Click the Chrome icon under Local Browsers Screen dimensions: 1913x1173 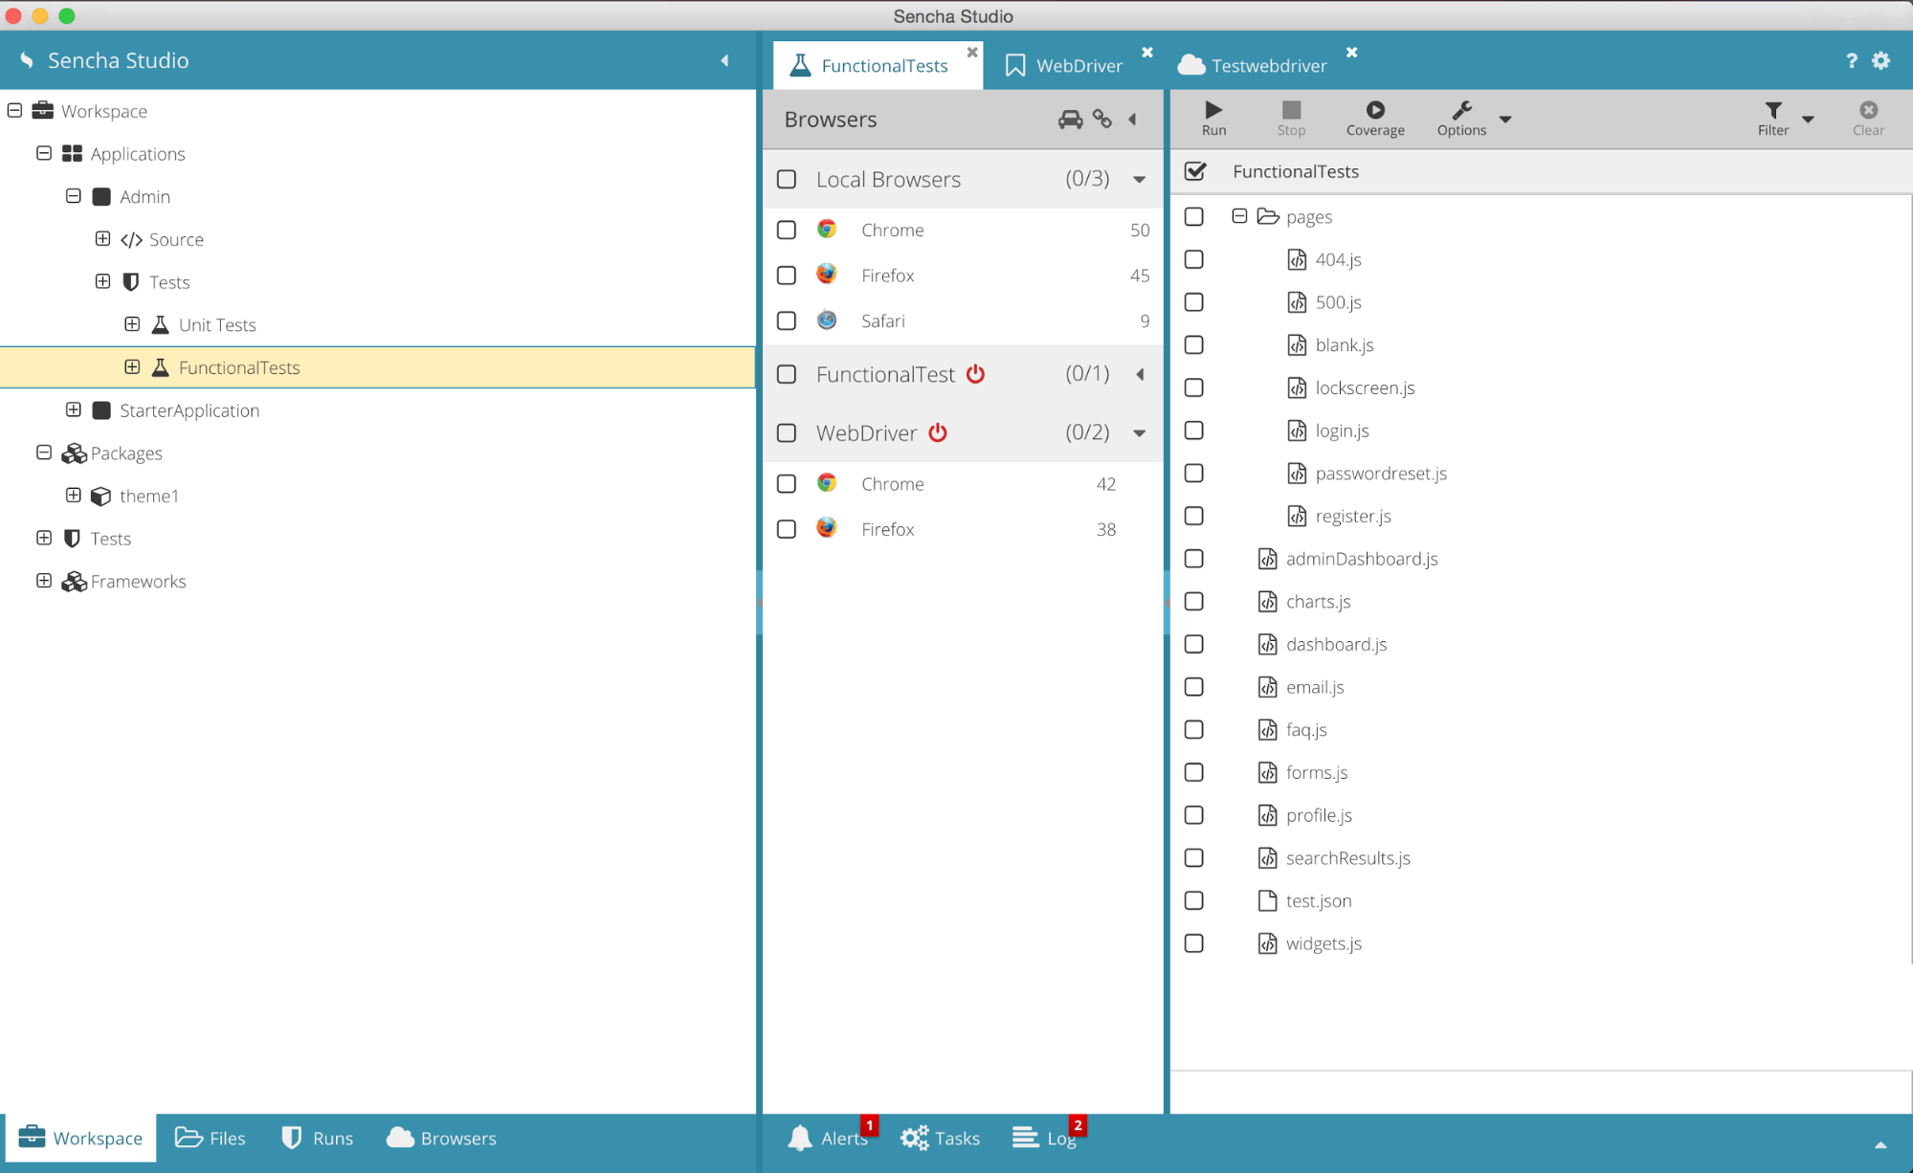pos(827,230)
